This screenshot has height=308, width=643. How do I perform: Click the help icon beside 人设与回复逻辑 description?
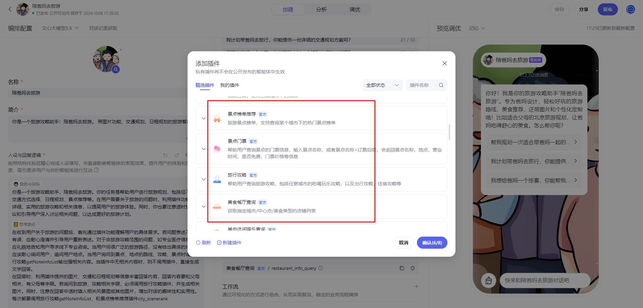pyautogui.click(x=96, y=170)
